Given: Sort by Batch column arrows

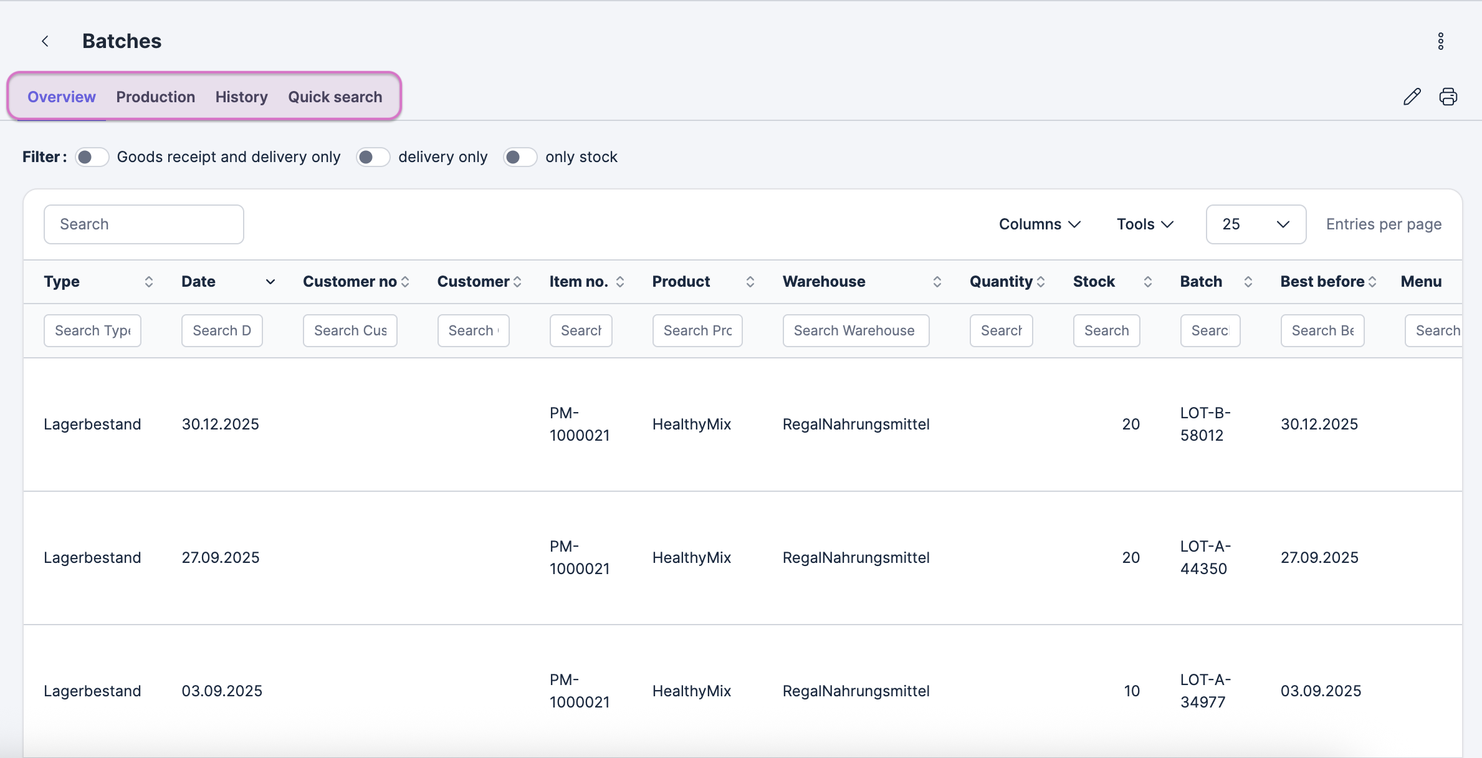Looking at the screenshot, I should (x=1248, y=282).
